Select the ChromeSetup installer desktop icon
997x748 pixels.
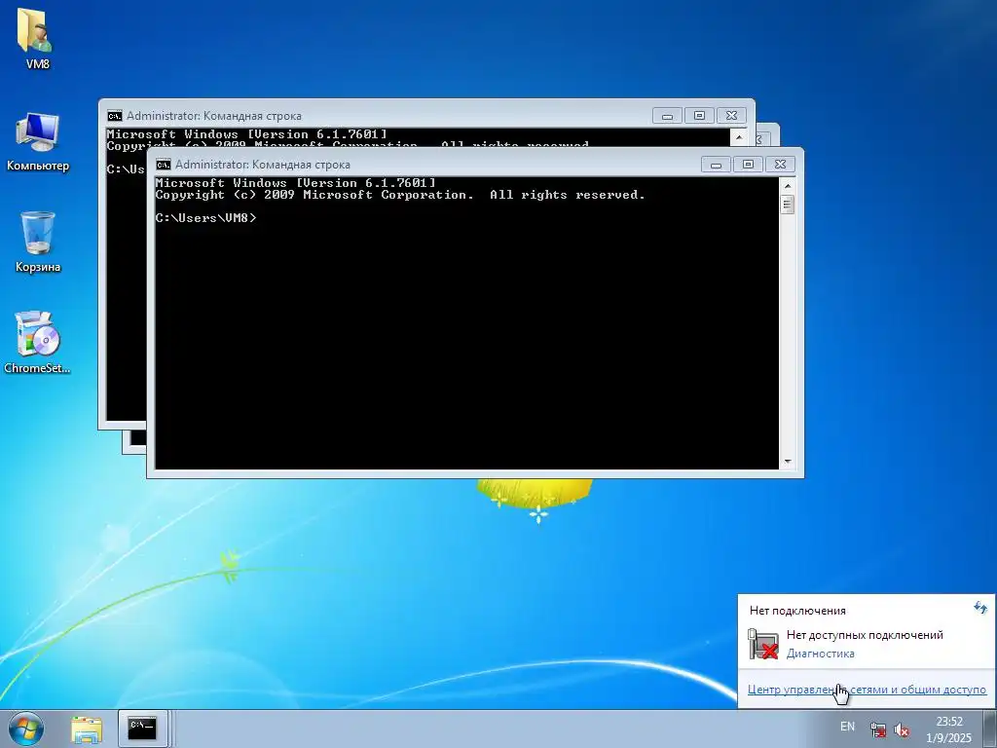[x=37, y=342]
